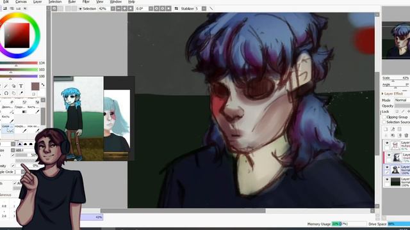Click the undo button in toolbar
This screenshot has height=230, width=410.
click(x=54, y=8)
